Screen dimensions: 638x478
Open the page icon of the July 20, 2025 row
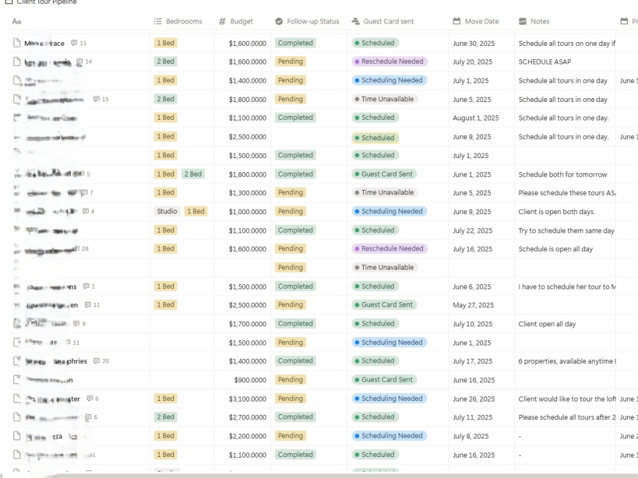coord(17,61)
